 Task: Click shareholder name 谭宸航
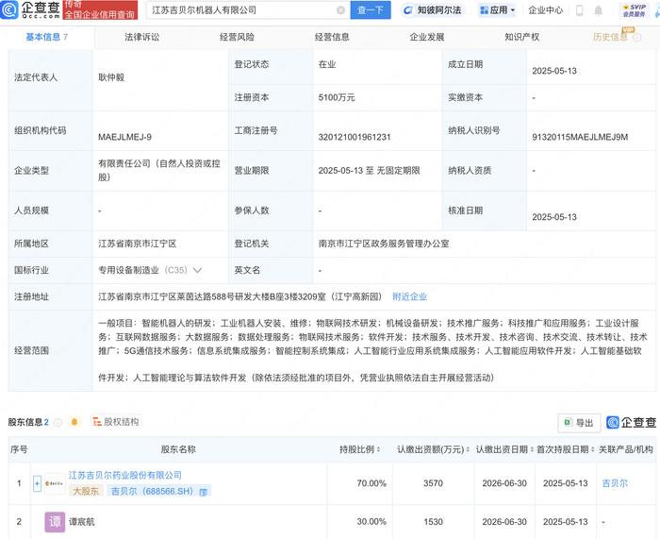(82, 522)
